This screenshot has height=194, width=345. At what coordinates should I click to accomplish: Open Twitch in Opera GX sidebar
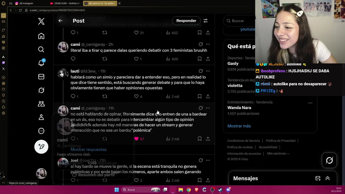click(3, 63)
